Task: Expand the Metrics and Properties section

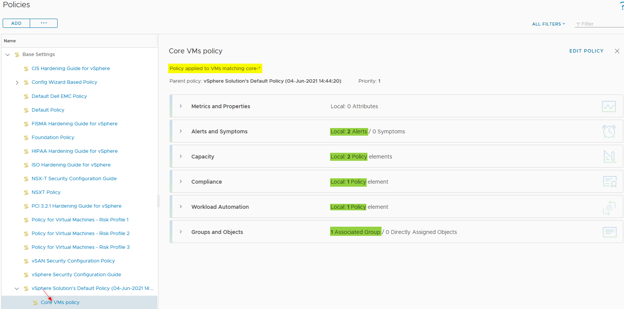Action: (x=181, y=106)
